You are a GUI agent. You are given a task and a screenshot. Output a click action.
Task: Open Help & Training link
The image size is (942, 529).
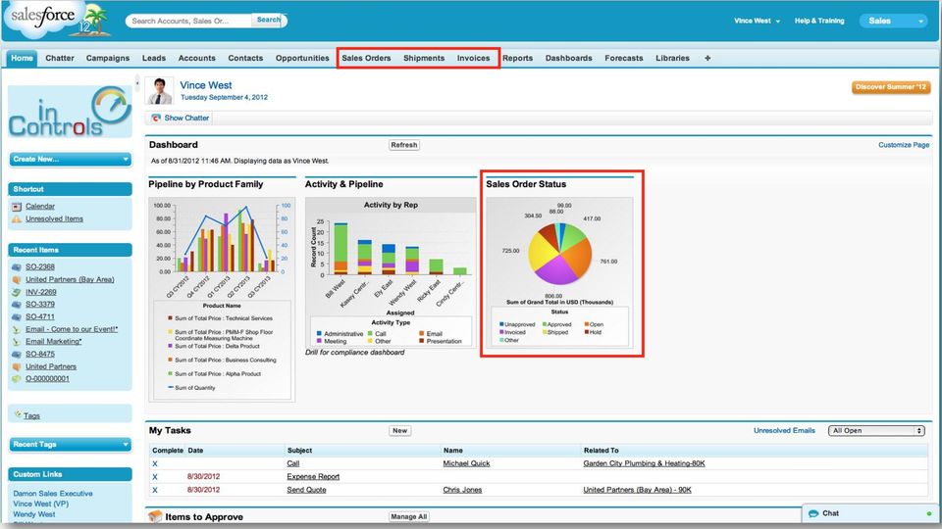point(819,21)
